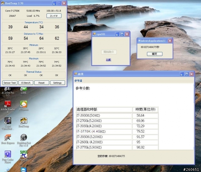The height and width of the screenshot is (172, 201).
Task: Launch RunMemTest Pro desktop shortcut
Action: point(24,138)
